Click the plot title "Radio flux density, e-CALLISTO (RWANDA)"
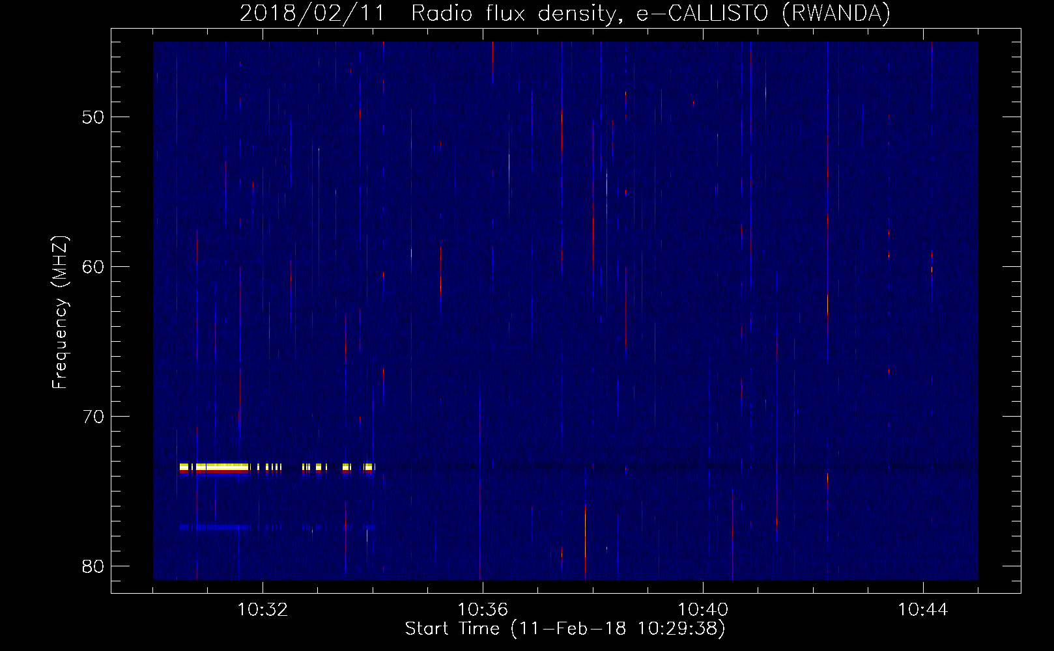Image resolution: width=1054 pixels, height=651 pixels. pos(651,13)
